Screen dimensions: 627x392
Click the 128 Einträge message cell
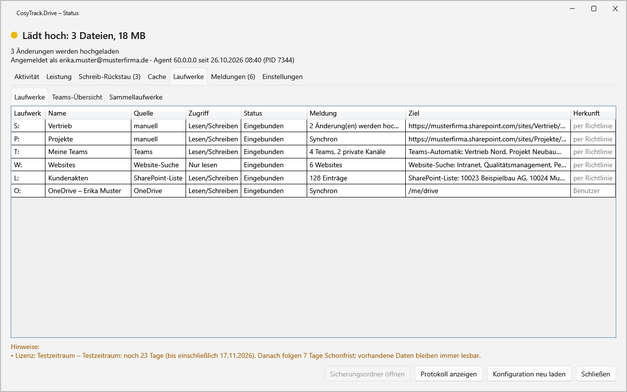356,178
